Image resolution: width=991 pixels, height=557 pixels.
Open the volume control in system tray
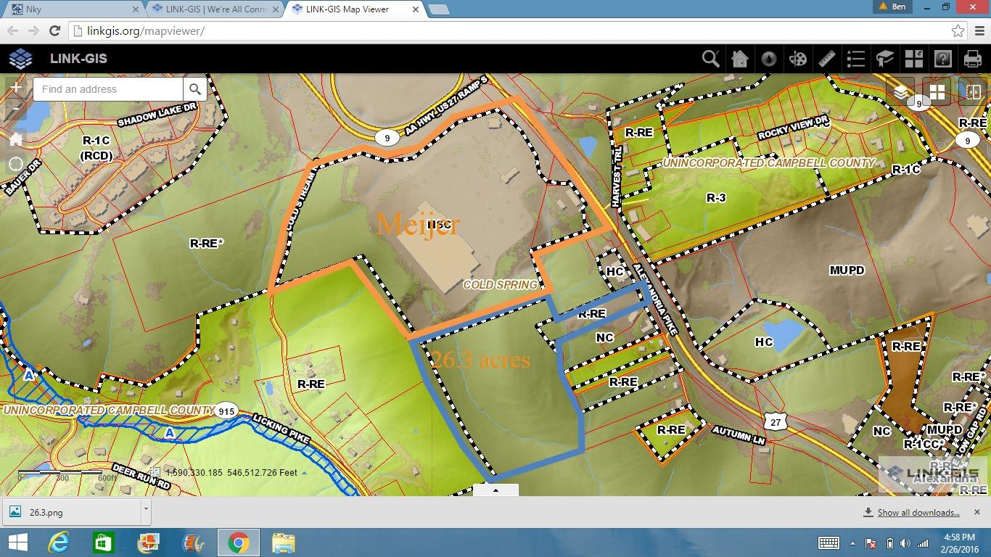[x=905, y=543]
